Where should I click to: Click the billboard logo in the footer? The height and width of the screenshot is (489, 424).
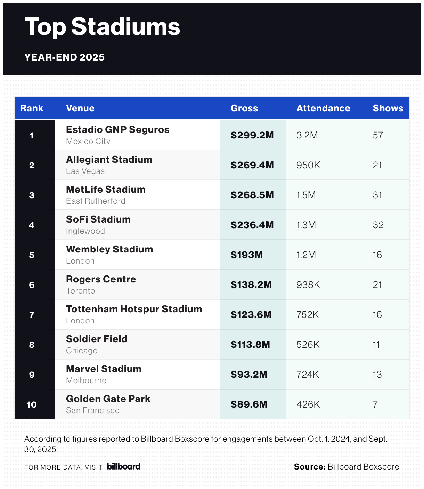click(x=124, y=466)
